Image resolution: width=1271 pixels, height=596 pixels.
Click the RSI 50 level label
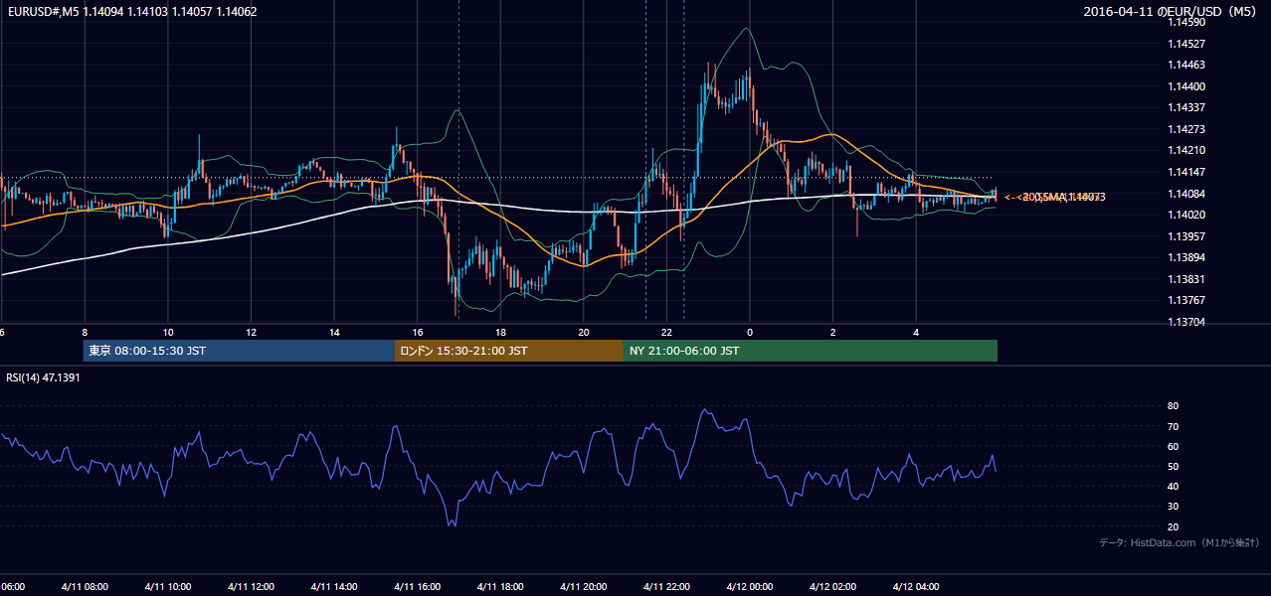click(x=1174, y=466)
